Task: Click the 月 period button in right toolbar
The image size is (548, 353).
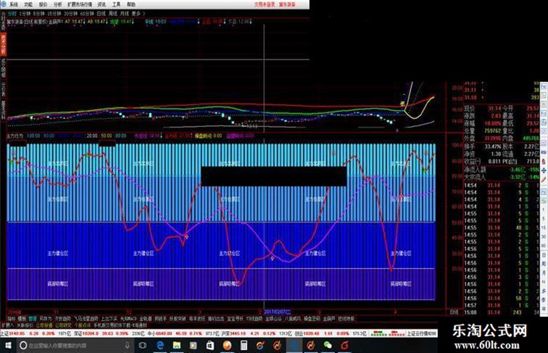Action: (544, 272)
